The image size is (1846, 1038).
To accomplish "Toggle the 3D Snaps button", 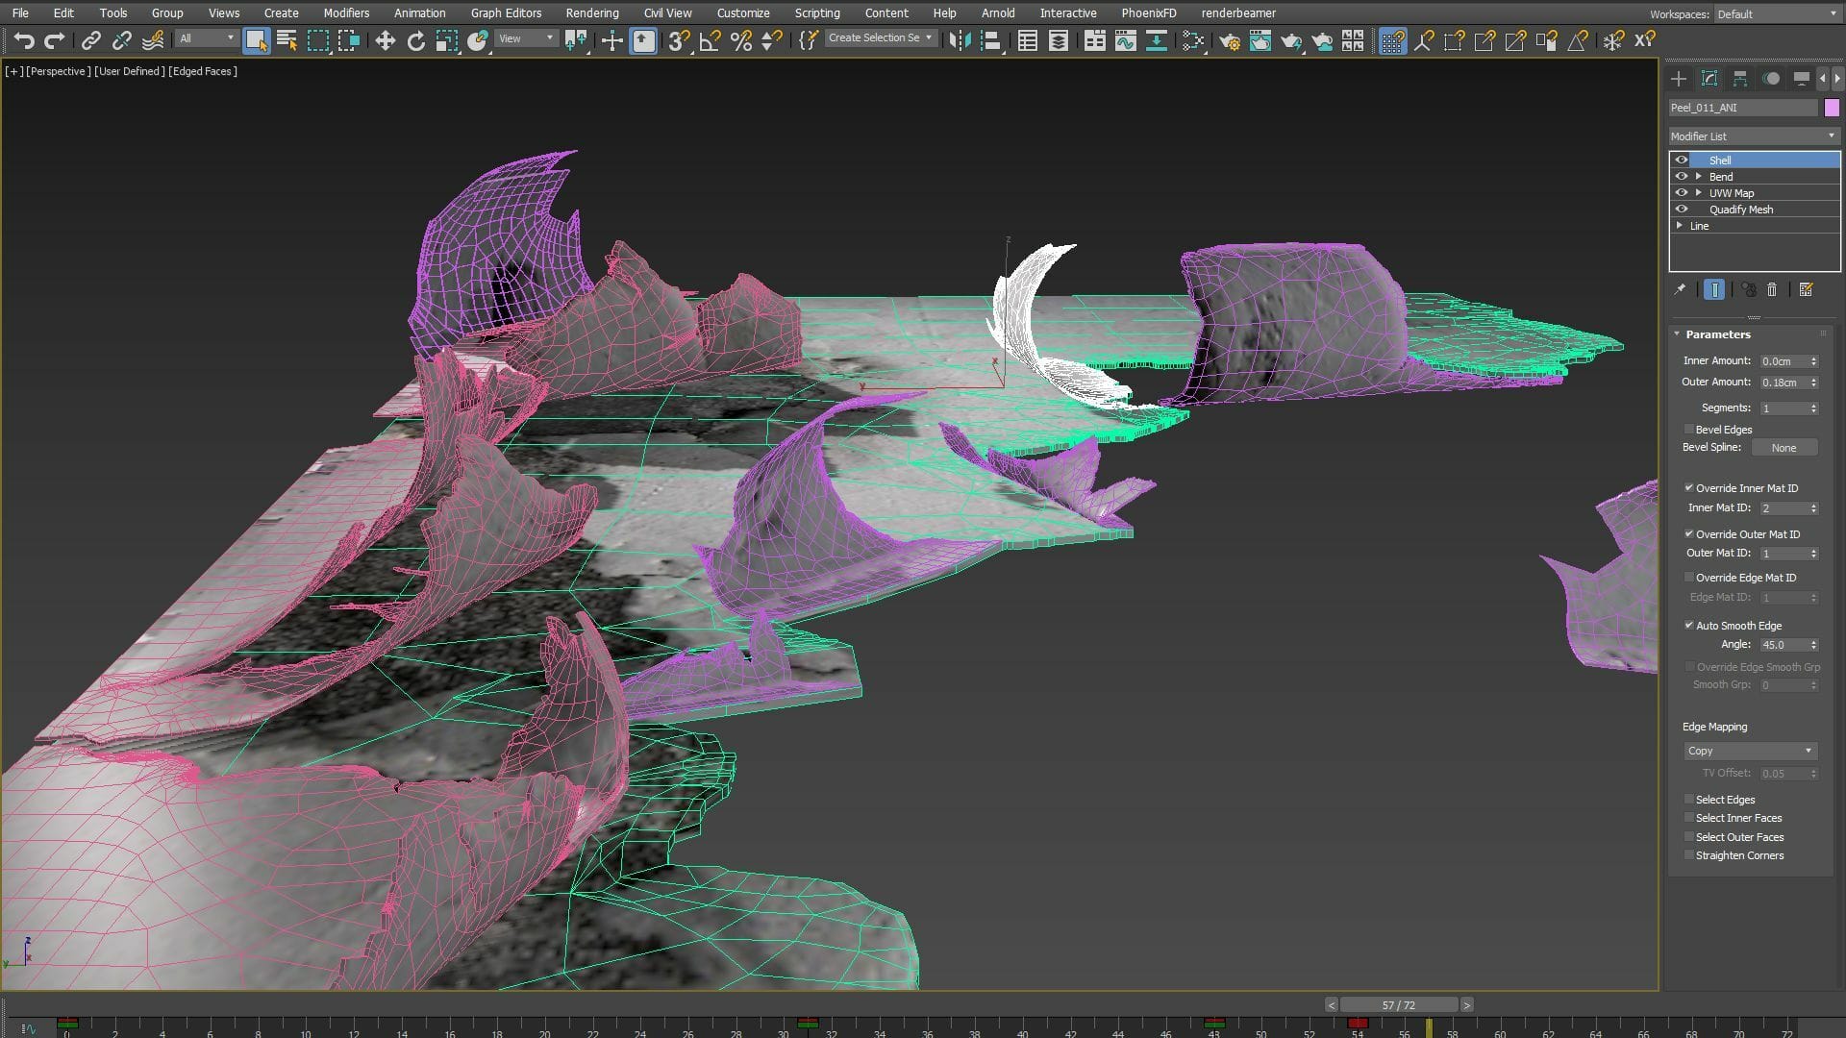I will coord(679,39).
